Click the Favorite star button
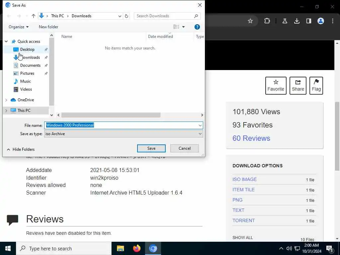Viewport: 340px width, 255px height. click(x=276, y=86)
